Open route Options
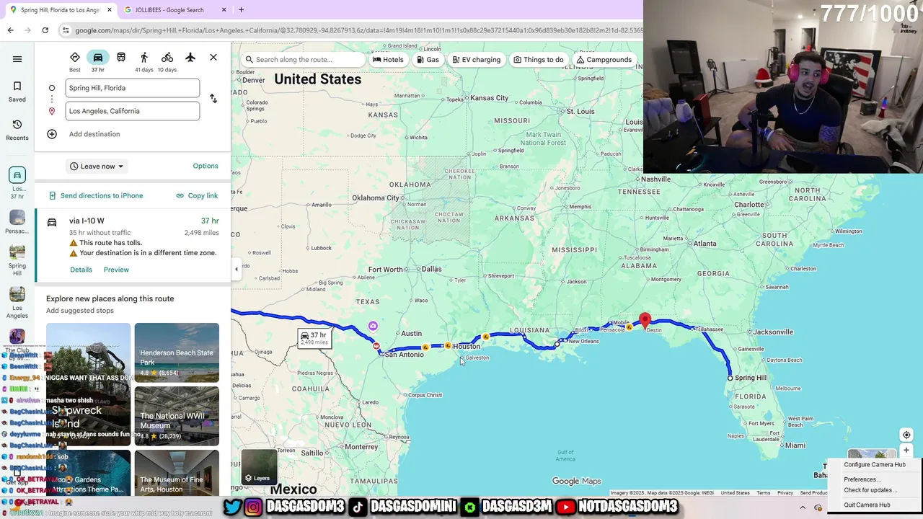The width and height of the screenshot is (923, 519). click(206, 167)
